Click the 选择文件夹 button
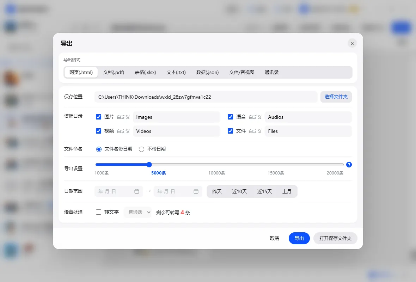416x282 pixels. point(336,97)
